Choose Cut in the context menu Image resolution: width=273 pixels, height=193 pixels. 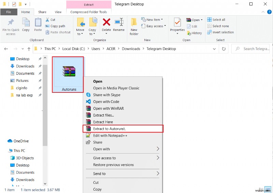(x=123, y=182)
